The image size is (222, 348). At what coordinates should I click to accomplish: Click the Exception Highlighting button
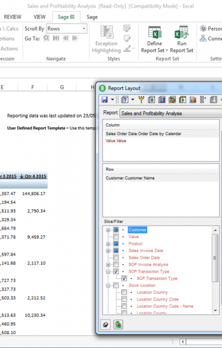(106, 39)
